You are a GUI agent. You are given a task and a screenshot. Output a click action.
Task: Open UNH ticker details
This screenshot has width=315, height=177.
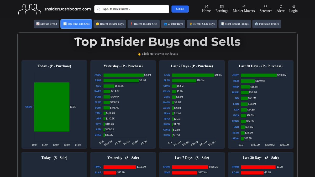[x=236, y=127]
